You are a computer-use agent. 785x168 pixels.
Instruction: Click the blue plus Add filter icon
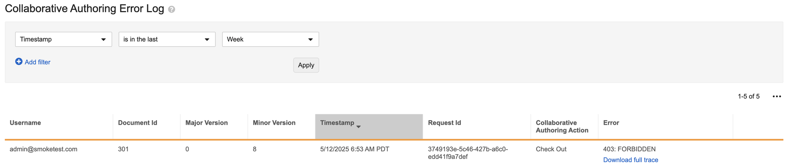tap(19, 62)
